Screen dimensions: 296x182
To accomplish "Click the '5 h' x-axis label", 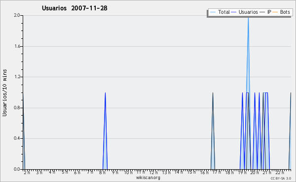I will 65,172.
